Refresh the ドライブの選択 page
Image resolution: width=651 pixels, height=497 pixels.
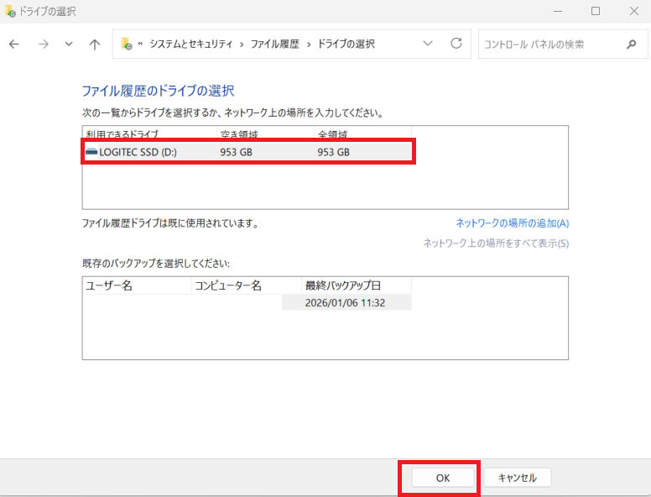(x=456, y=44)
